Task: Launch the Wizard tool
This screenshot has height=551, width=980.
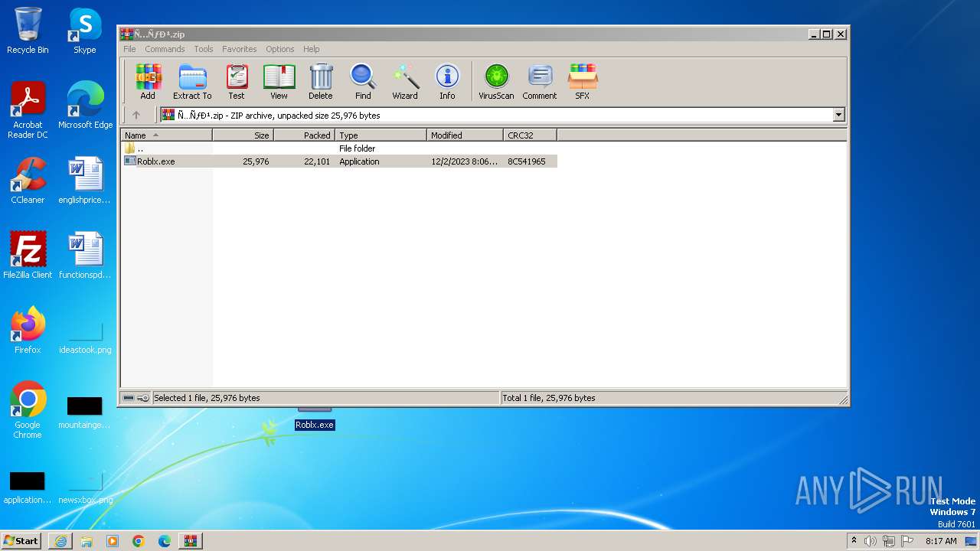Action: coord(405,82)
